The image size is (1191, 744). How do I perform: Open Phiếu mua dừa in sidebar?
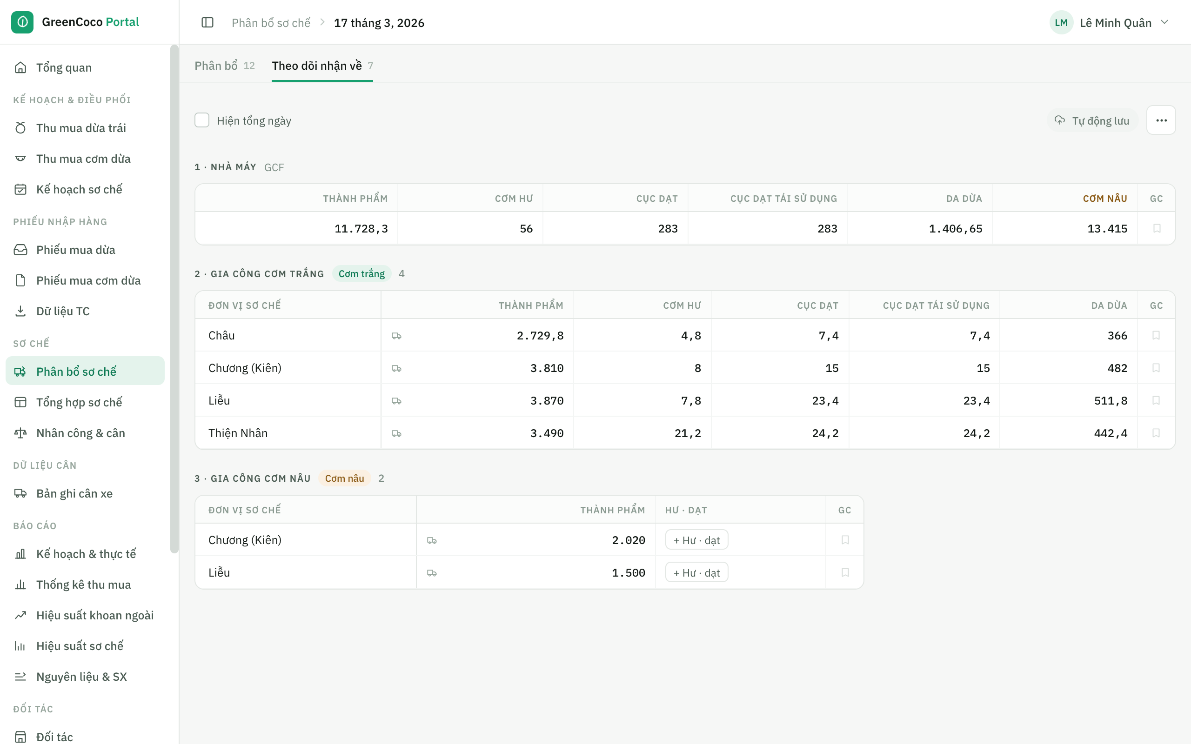[85, 250]
